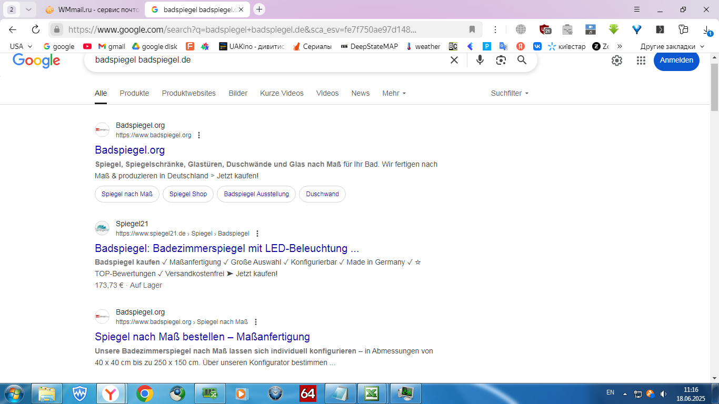Click the Anmelden sign-in button
Screen dimensions: 719x404
(x=676, y=60)
